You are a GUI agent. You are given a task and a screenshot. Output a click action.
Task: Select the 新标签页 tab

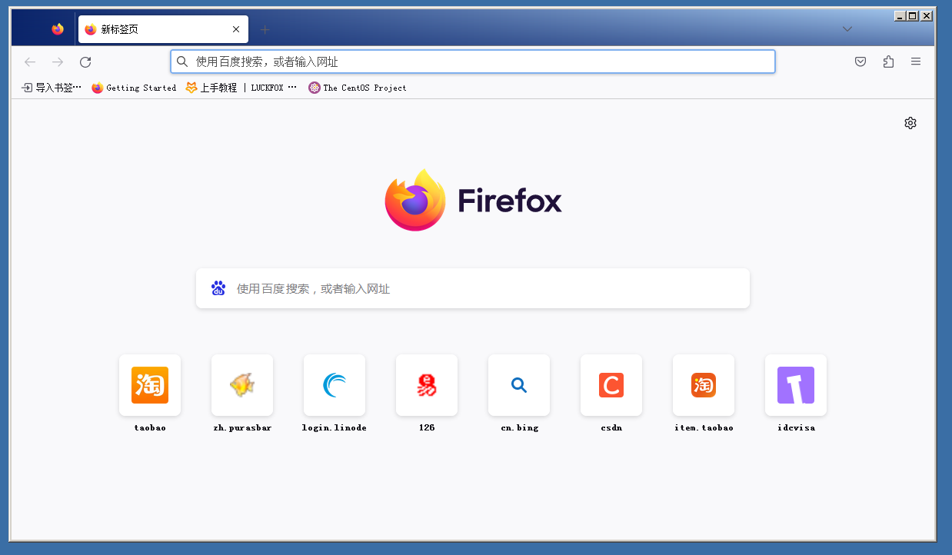163,29
